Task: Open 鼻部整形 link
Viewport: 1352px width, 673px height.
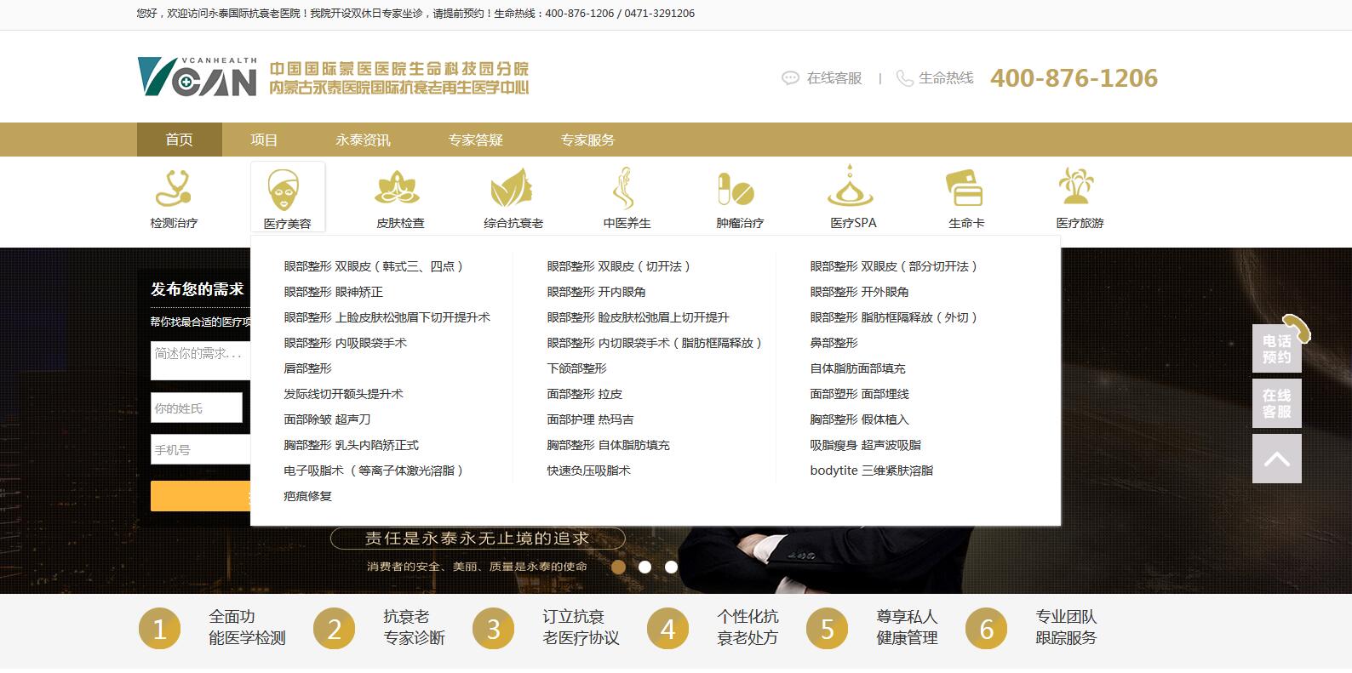Action: [x=834, y=343]
